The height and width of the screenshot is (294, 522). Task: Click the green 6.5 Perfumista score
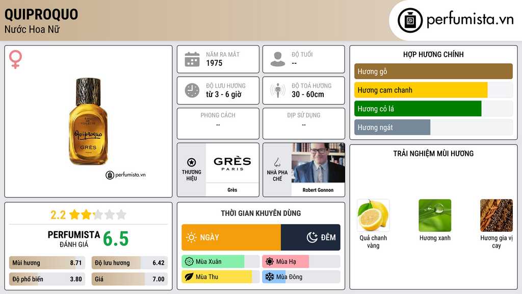[116, 239]
